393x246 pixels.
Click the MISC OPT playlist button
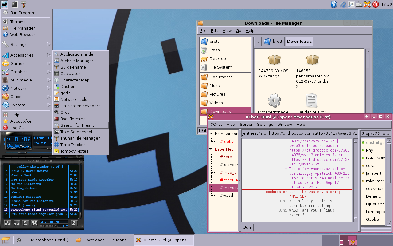click(x=34, y=223)
